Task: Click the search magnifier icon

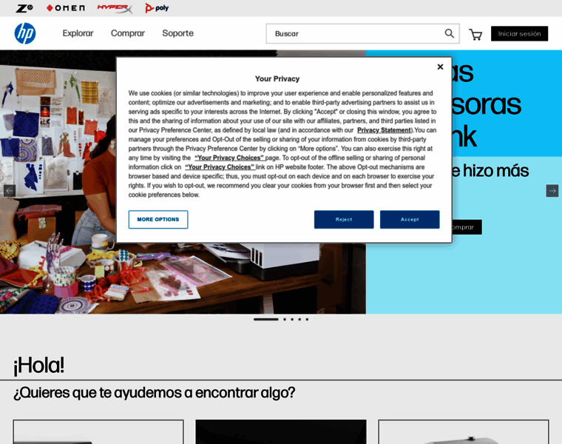Action: pyautogui.click(x=449, y=33)
